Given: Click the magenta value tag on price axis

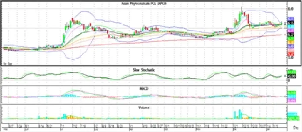Looking at the screenshot, I should (x=291, y=31).
